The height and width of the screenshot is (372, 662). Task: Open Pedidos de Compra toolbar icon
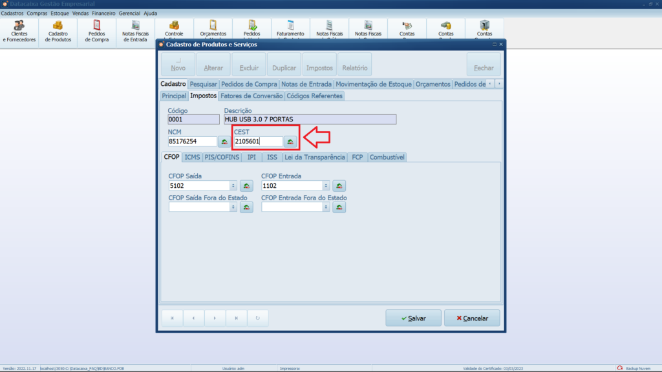click(97, 31)
